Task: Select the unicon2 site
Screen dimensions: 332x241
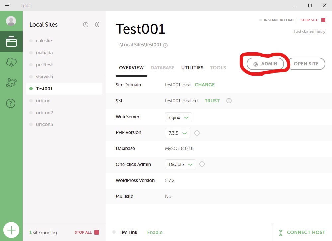Action: point(64,113)
